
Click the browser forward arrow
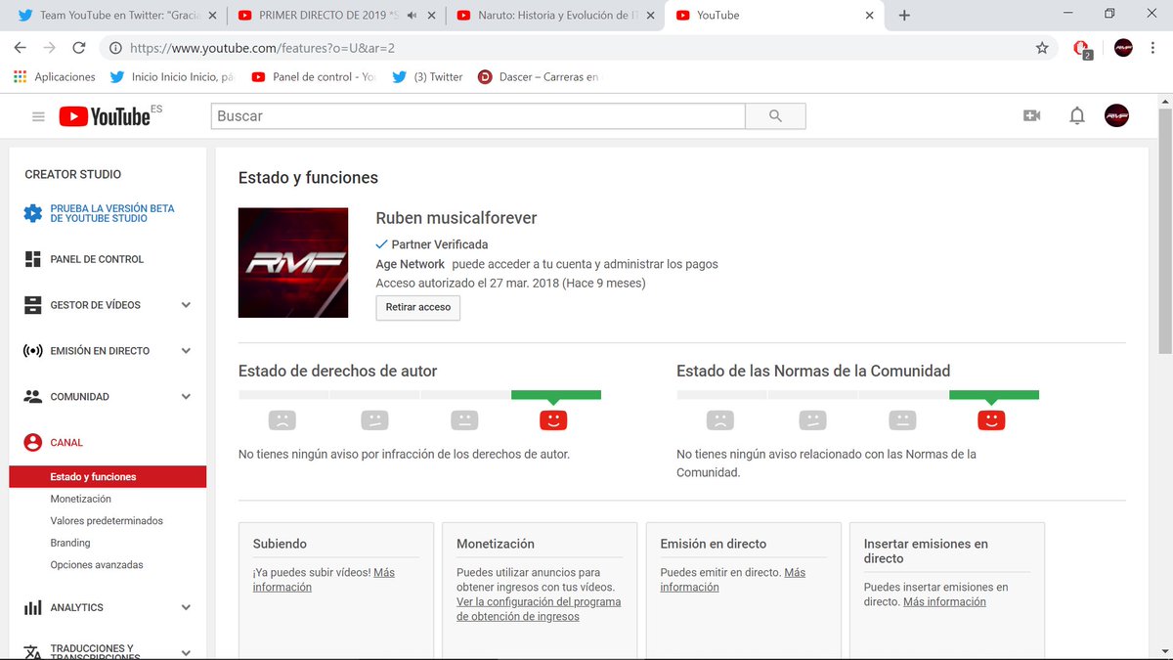point(50,48)
